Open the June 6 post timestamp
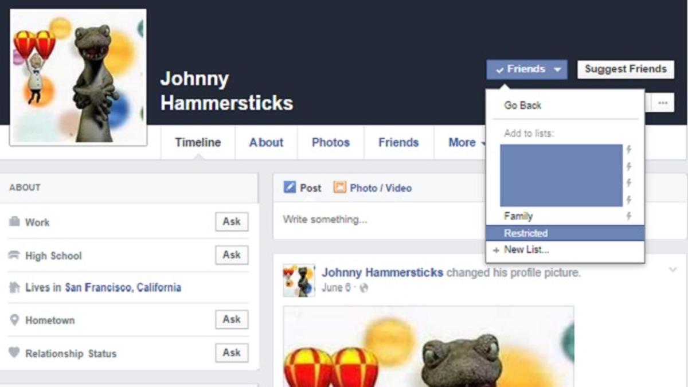 [336, 288]
